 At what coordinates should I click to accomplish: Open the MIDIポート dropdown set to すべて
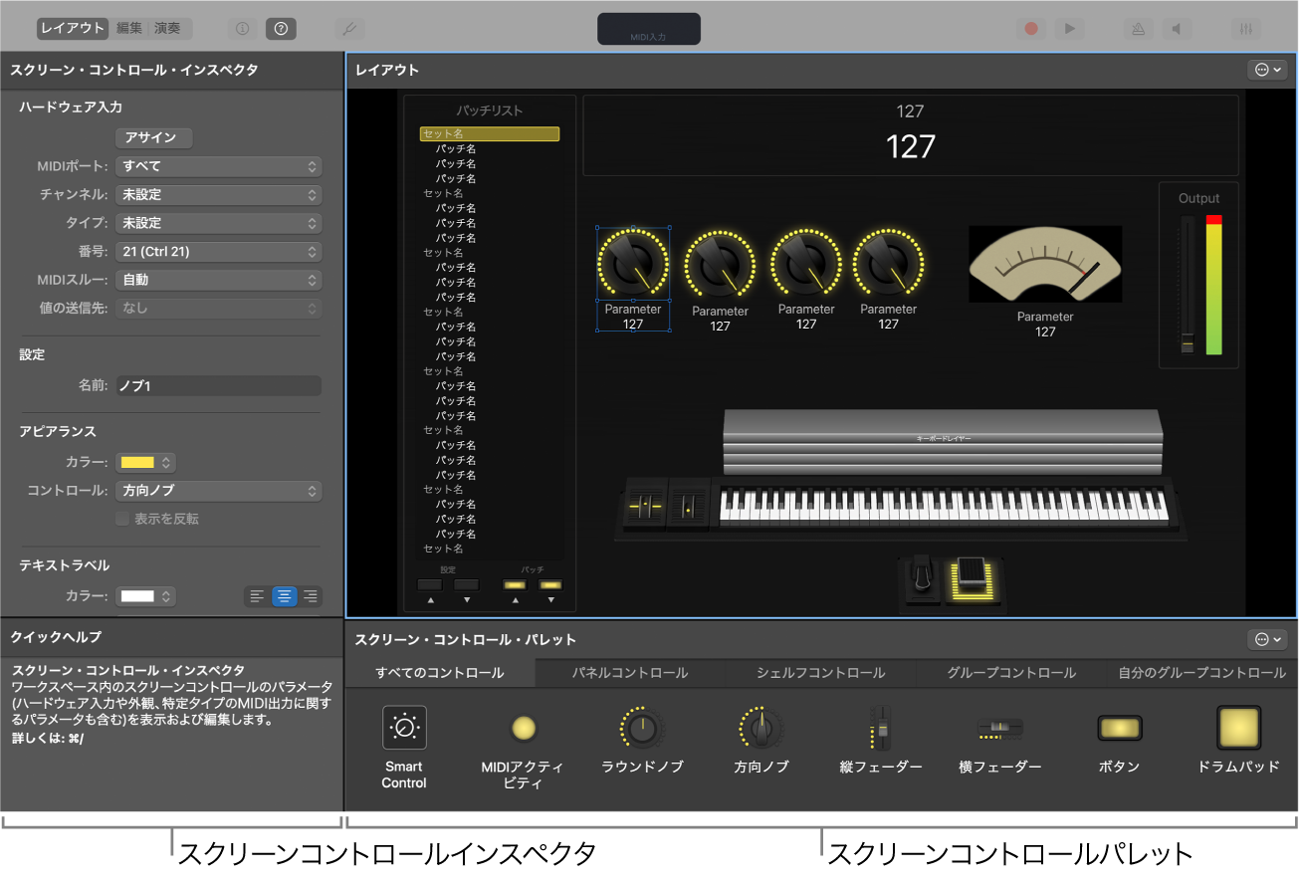click(x=218, y=166)
